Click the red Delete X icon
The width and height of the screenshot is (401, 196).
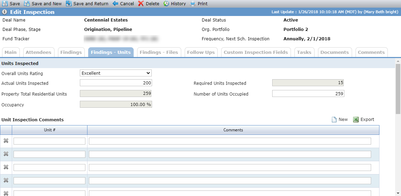point(141,3)
